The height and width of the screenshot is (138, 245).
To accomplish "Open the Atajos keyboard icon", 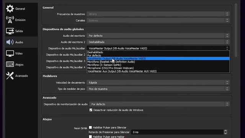I will 10,64.
